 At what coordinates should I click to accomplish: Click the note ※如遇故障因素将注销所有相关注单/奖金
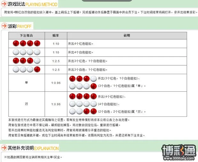point(33,157)
